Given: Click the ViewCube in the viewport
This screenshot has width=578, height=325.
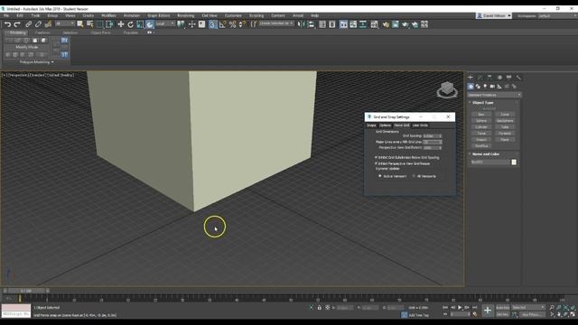Looking at the screenshot, I should tap(447, 89).
